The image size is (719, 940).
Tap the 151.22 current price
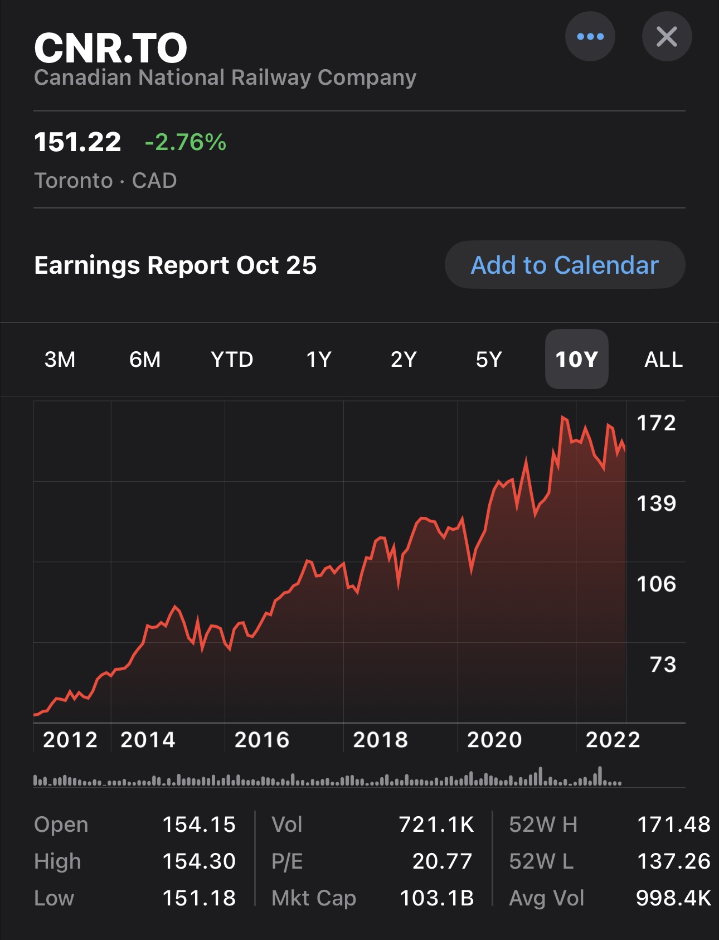pos(77,142)
